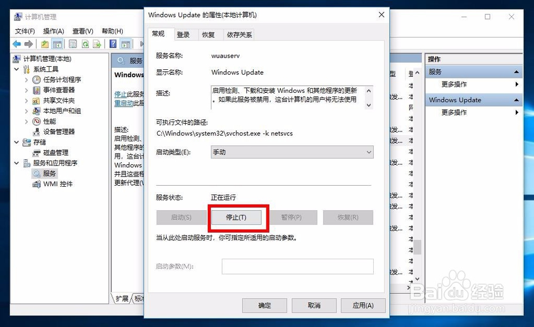Open the 启动类型 startup type dropdown
Screen dimensions: 534x327
(x=292, y=152)
